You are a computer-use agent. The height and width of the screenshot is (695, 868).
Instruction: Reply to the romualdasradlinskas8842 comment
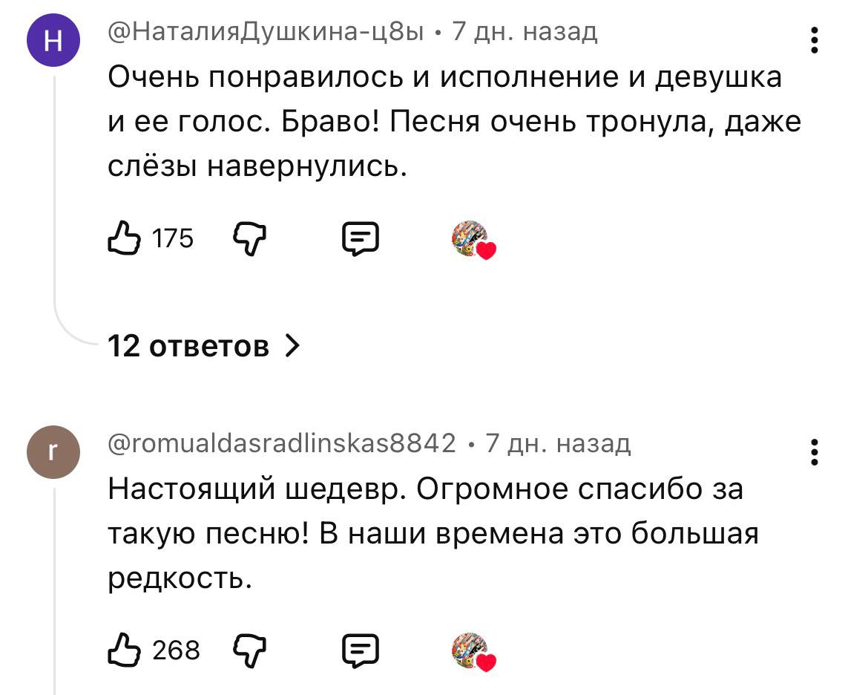pos(360,650)
